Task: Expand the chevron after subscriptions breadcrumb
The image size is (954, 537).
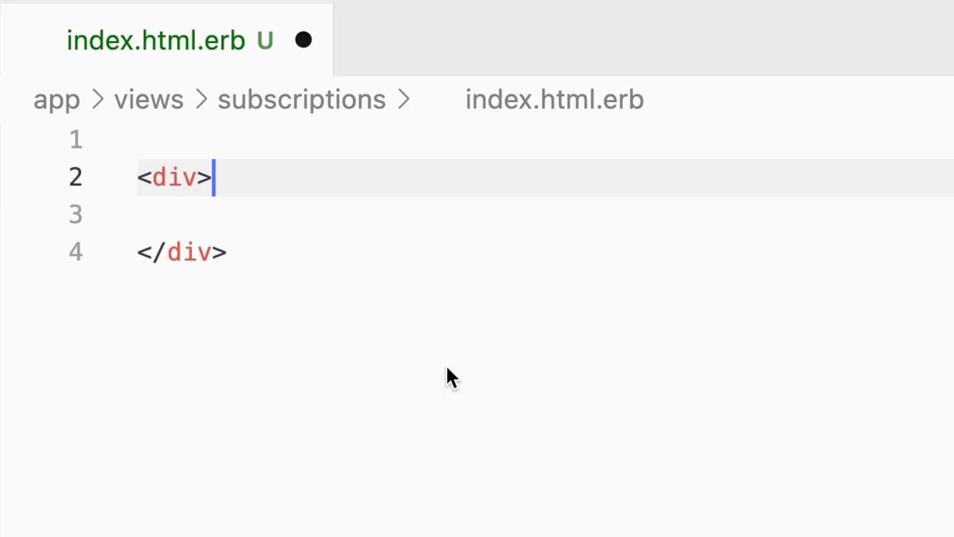Action: 404,99
